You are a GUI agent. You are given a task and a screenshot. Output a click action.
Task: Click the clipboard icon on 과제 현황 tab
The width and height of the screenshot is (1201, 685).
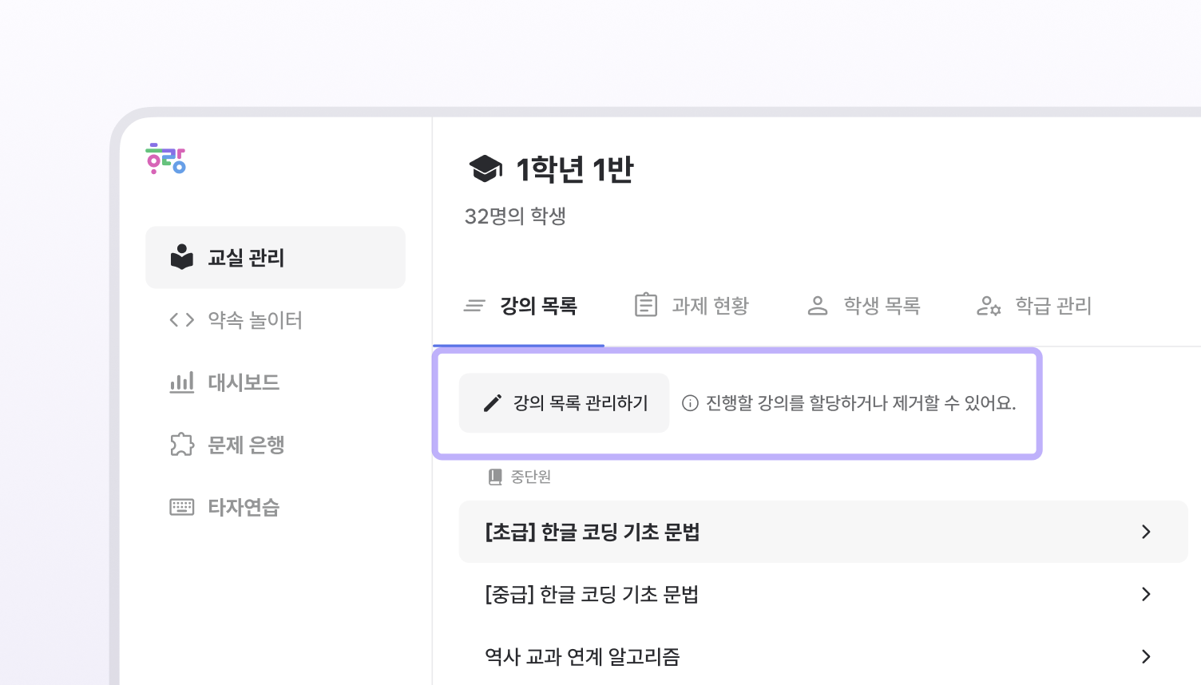[646, 305]
